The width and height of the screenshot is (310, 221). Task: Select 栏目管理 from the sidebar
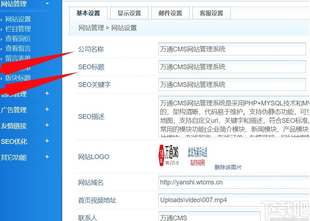18,29
